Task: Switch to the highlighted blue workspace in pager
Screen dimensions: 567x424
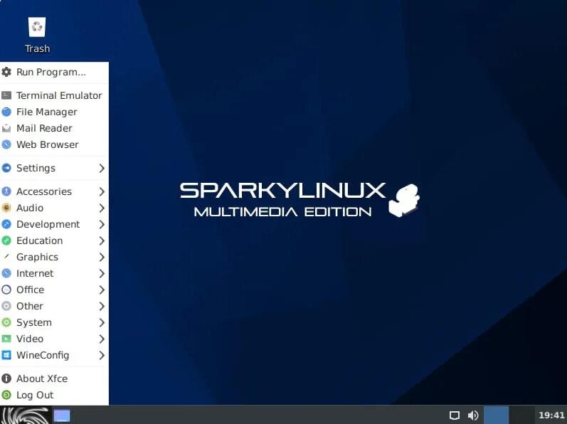Action: pos(496,415)
